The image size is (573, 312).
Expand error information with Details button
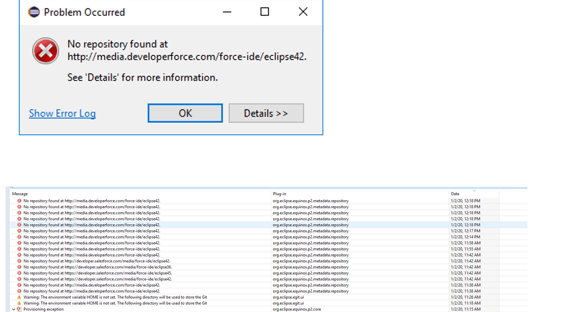click(x=266, y=113)
